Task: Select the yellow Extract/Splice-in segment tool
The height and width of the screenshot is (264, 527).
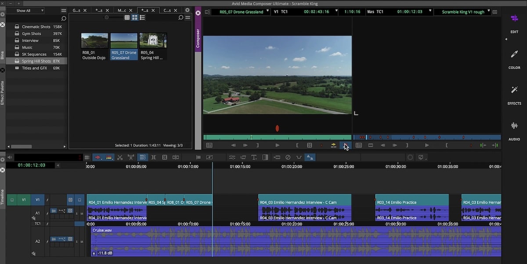Action: point(109,157)
